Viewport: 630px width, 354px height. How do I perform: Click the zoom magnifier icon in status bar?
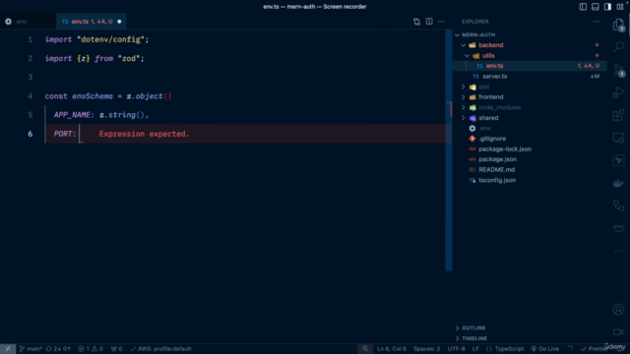coord(365,349)
